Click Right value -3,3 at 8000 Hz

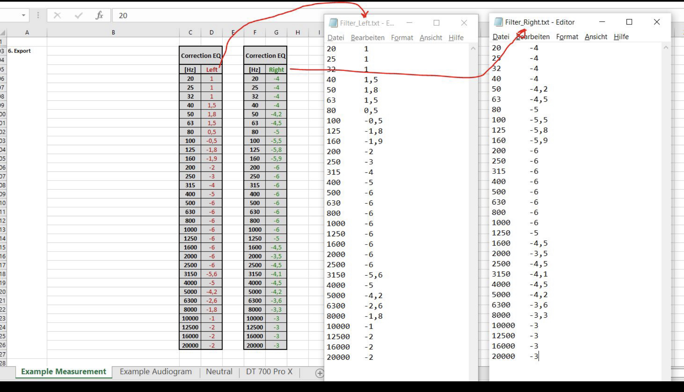[276, 310]
